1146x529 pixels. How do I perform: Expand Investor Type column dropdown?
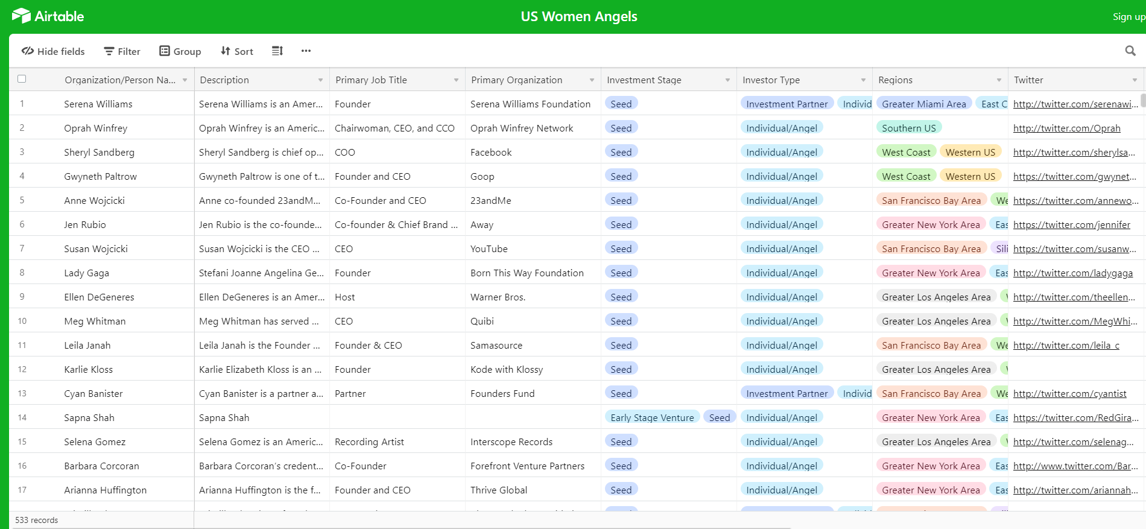[863, 80]
